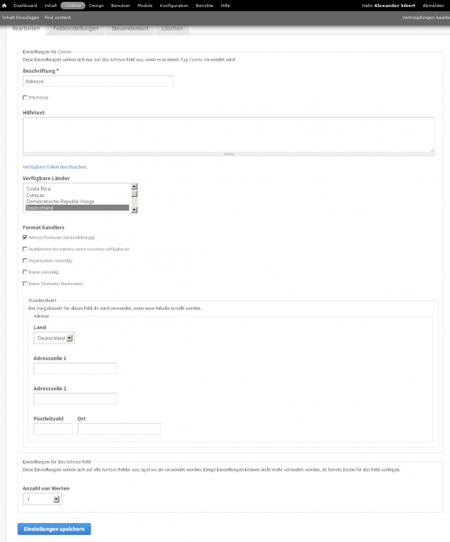The width and height of the screenshot is (450, 542).
Task: Tick Name (Vorname, Nachname) option
Action: 25,284
